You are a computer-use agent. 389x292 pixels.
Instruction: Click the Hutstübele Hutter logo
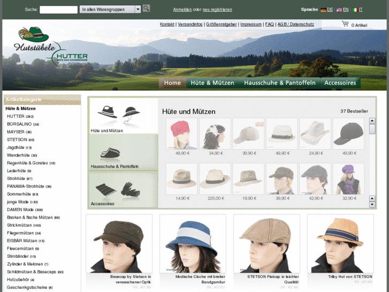coord(51,46)
